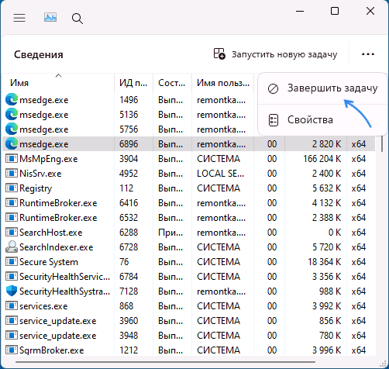Click Edge icon of process 6896

[x=12, y=144]
